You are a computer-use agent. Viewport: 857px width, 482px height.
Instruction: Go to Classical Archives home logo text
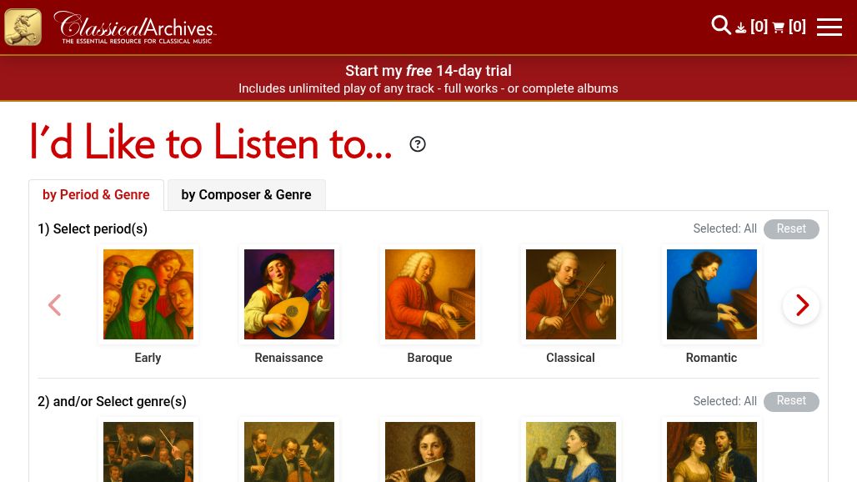tap(134, 28)
